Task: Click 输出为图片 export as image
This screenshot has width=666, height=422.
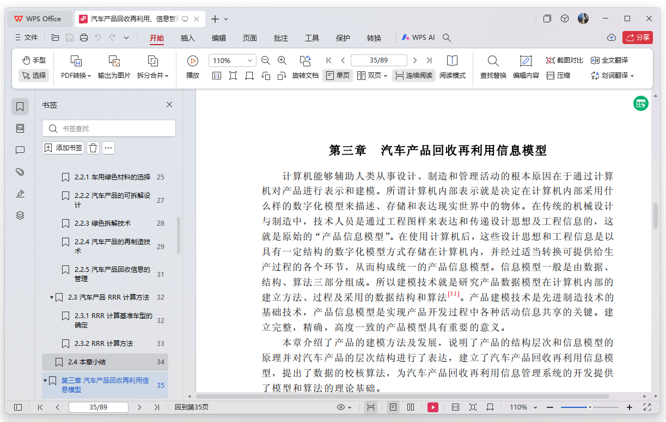Action: point(114,67)
